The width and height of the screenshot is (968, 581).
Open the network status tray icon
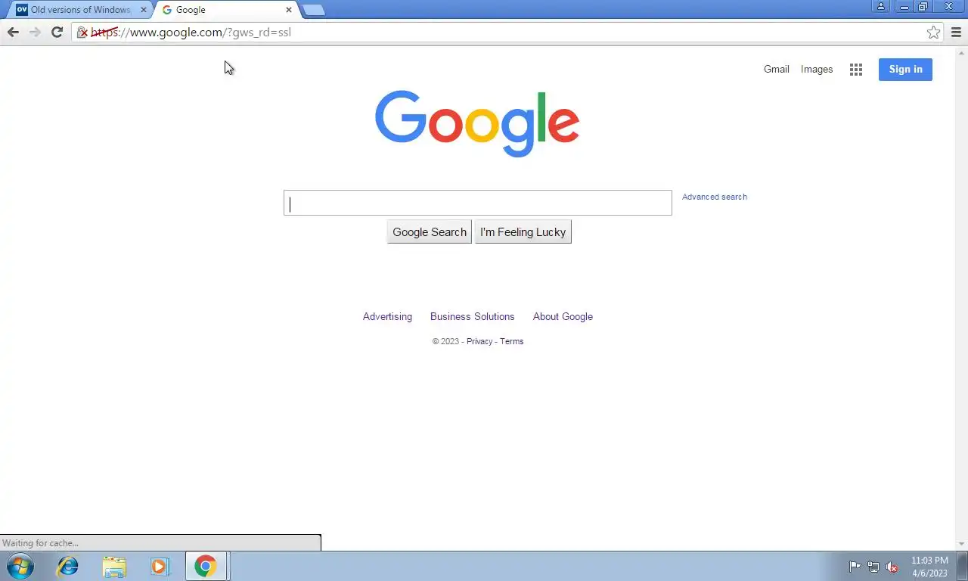click(873, 567)
